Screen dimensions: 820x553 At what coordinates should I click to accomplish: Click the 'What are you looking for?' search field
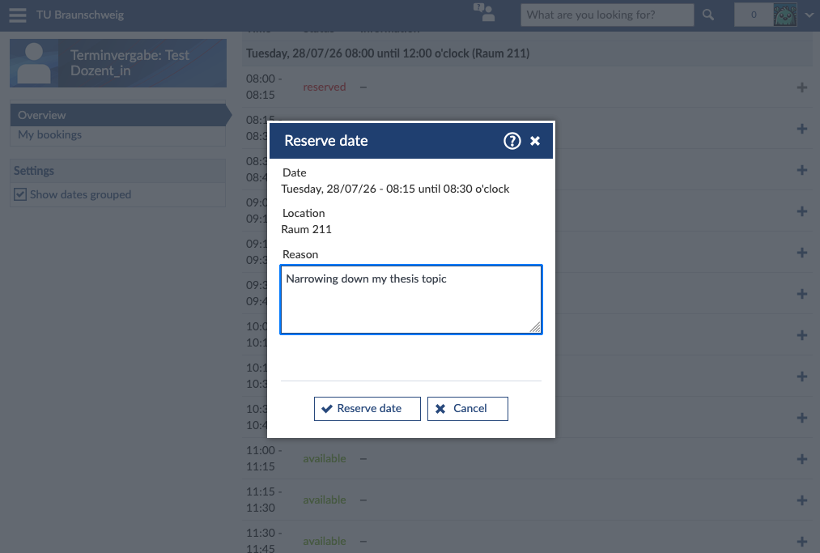point(607,15)
